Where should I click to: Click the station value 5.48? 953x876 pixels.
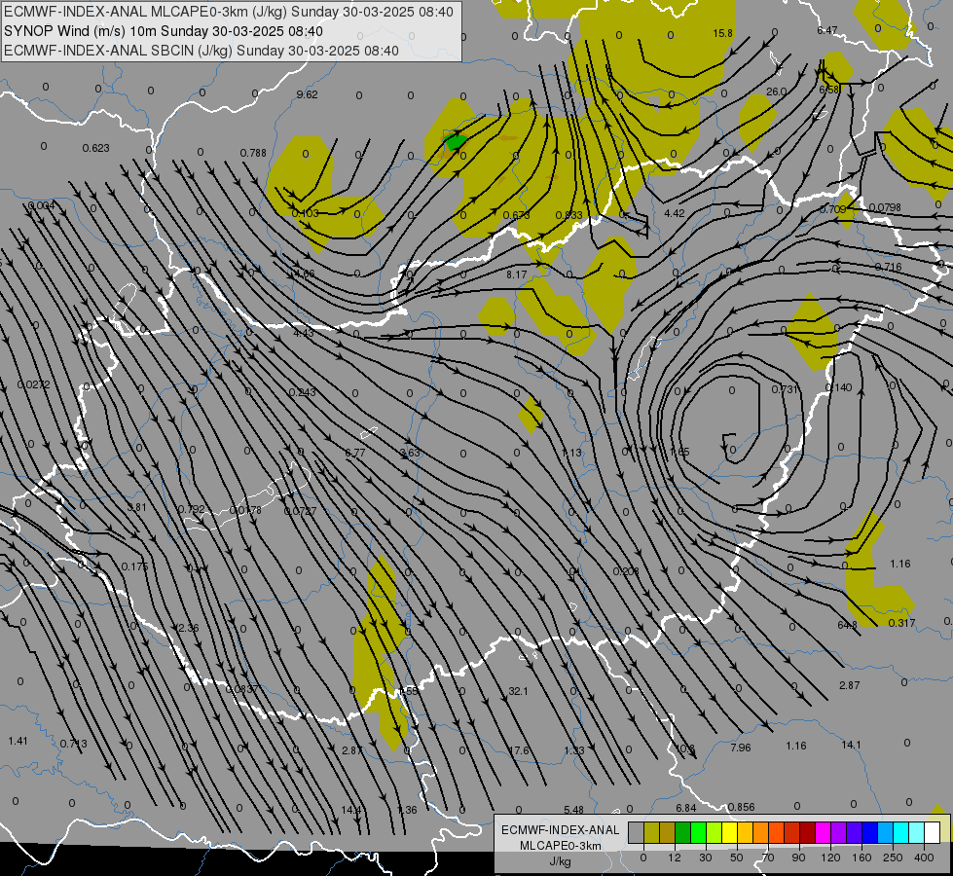pos(573,810)
